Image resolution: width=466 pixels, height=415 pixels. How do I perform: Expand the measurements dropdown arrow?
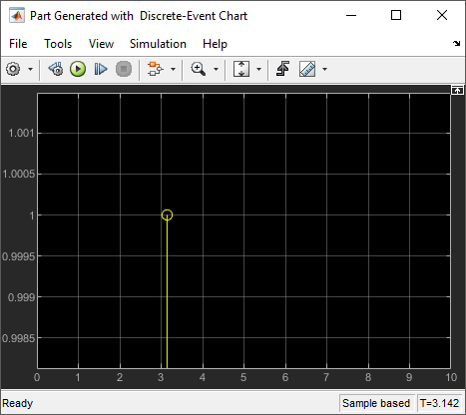[x=324, y=69]
